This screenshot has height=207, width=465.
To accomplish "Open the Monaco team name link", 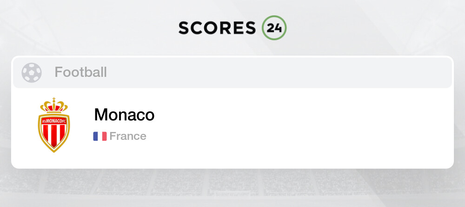I will click(x=124, y=114).
